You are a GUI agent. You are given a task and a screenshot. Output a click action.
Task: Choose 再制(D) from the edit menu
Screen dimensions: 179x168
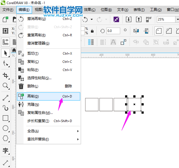point(49,96)
